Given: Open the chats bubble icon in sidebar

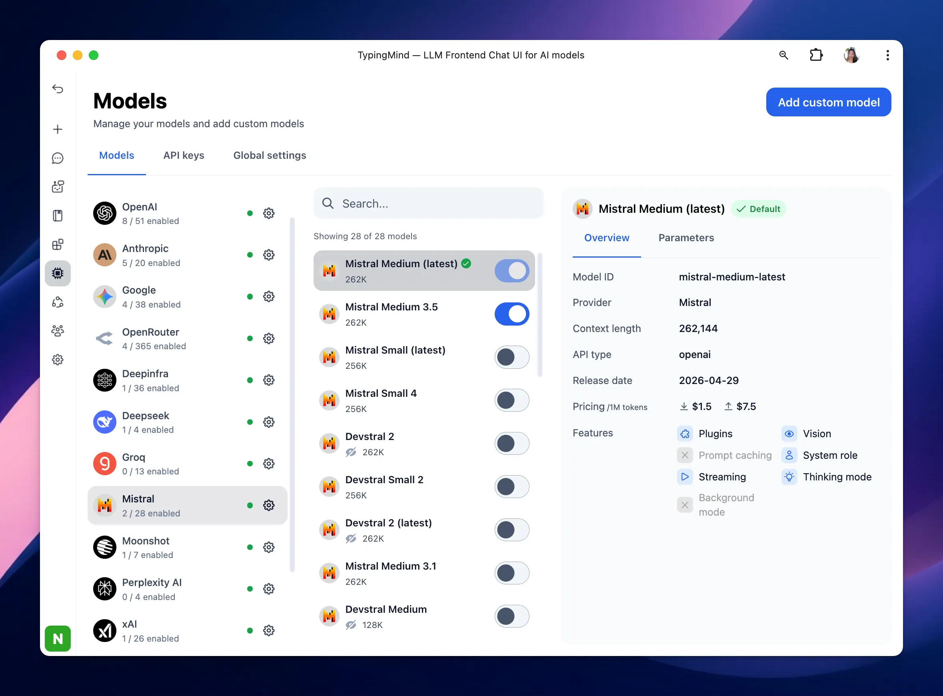Looking at the screenshot, I should point(58,158).
